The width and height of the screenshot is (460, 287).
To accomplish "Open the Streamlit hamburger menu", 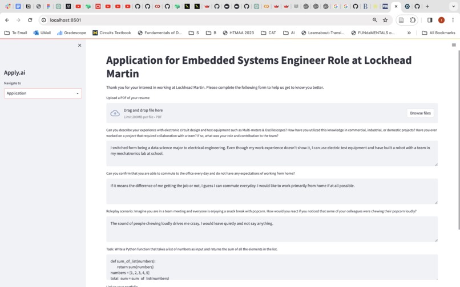I will coord(454,45).
